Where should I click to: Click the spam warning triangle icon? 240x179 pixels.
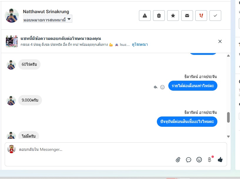pos(145,16)
